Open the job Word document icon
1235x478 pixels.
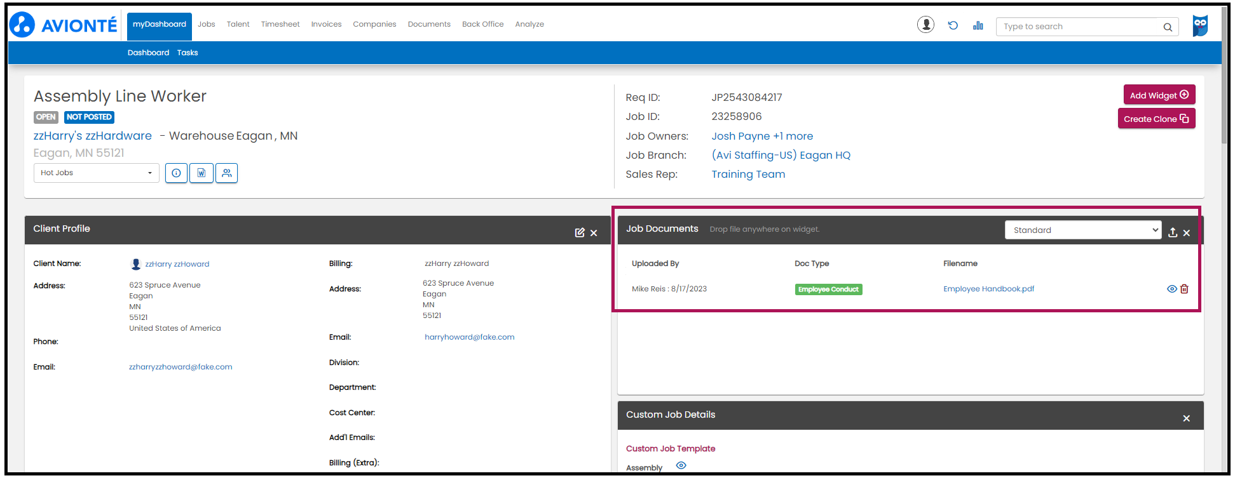(201, 173)
